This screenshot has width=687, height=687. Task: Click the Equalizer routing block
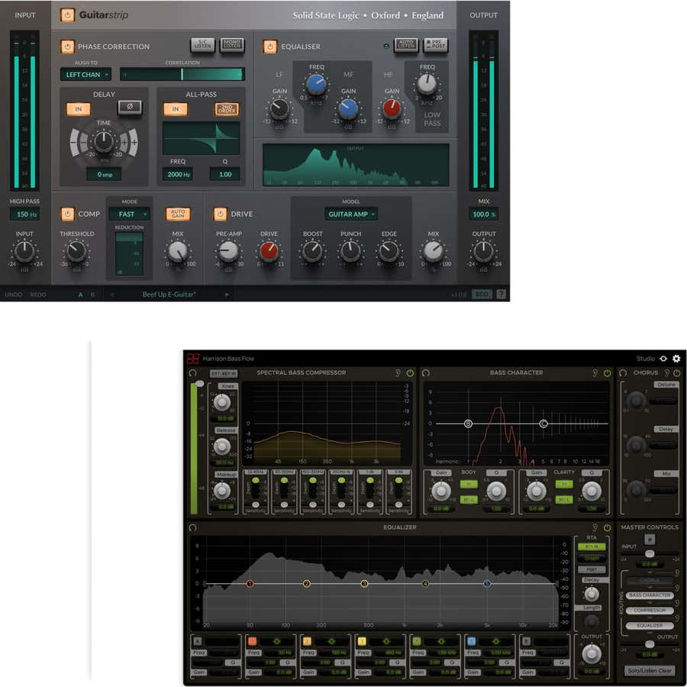click(650, 626)
